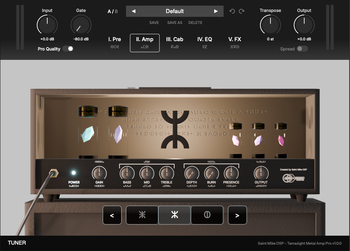This screenshot has height=251, width=350.
Task: Click the next preset arrow
Action: (216, 11)
